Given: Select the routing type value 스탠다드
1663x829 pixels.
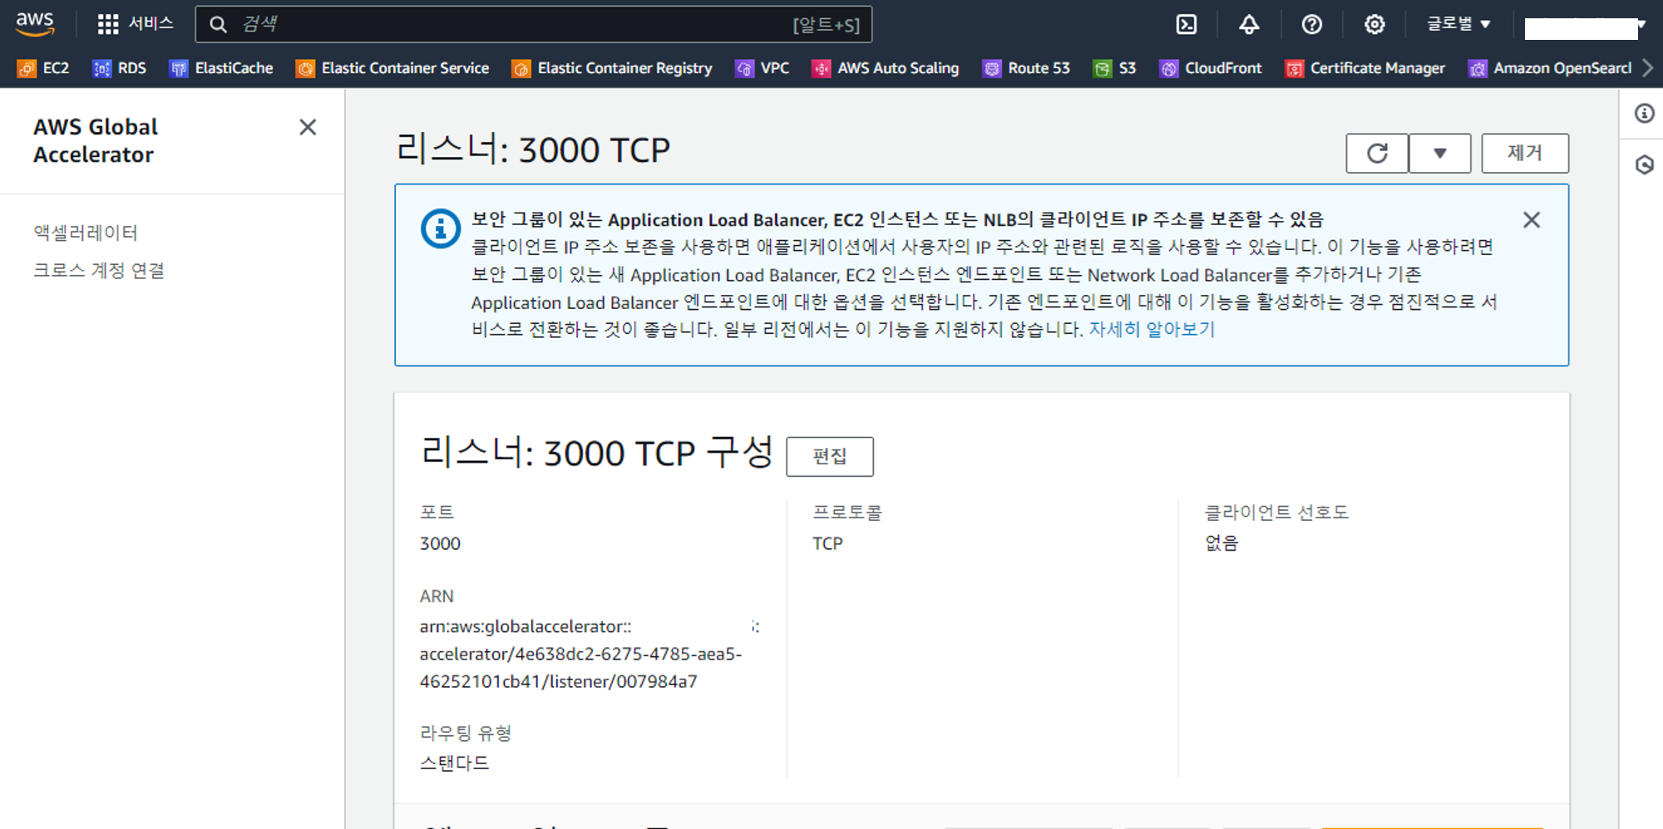Looking at the screenshot, I should coord(454,763).
